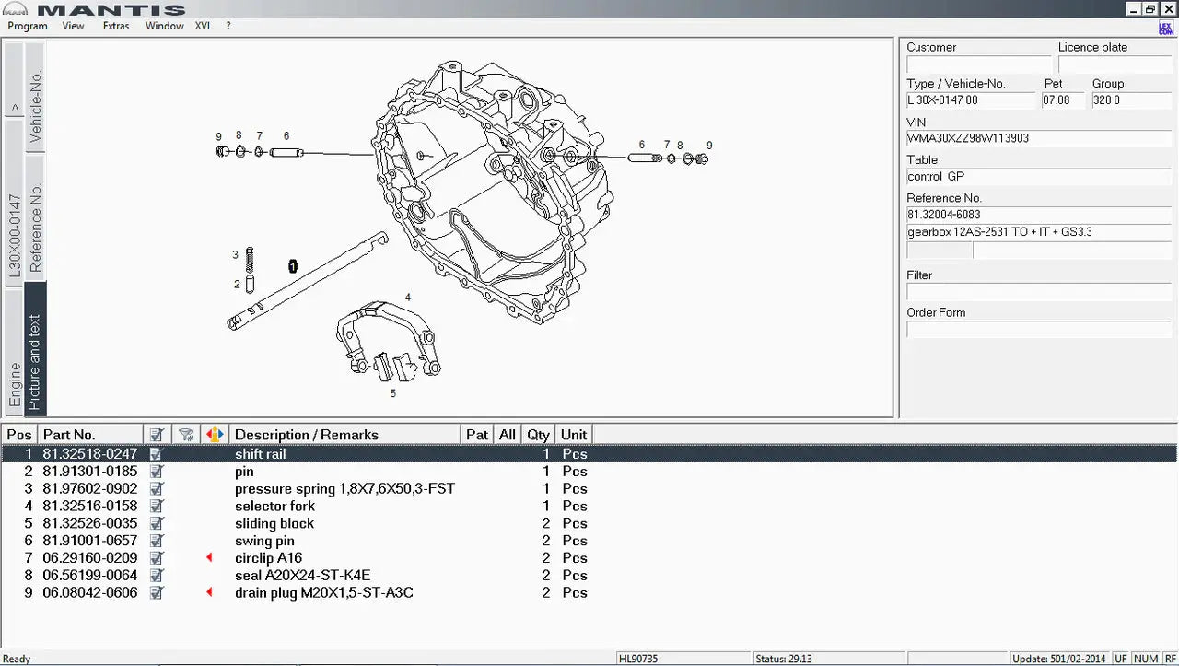1179x666 pixels.
Task: Click inside the Filter input field
Action: [x=1038, y=292]
